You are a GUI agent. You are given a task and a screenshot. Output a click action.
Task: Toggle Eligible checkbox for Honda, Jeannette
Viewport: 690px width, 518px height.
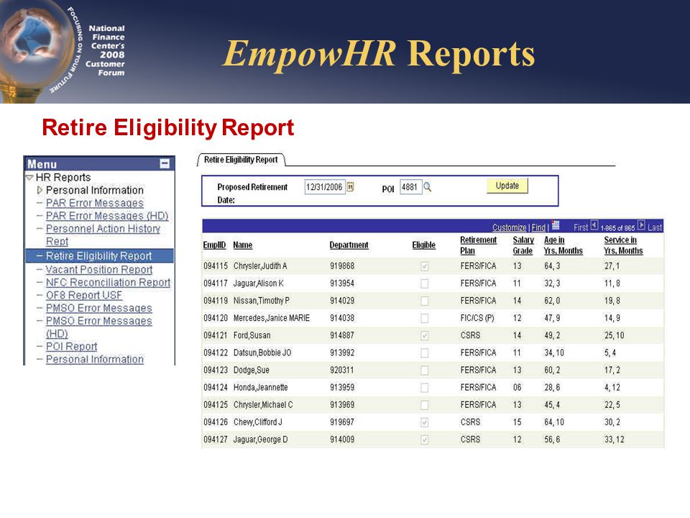[424, 388]
